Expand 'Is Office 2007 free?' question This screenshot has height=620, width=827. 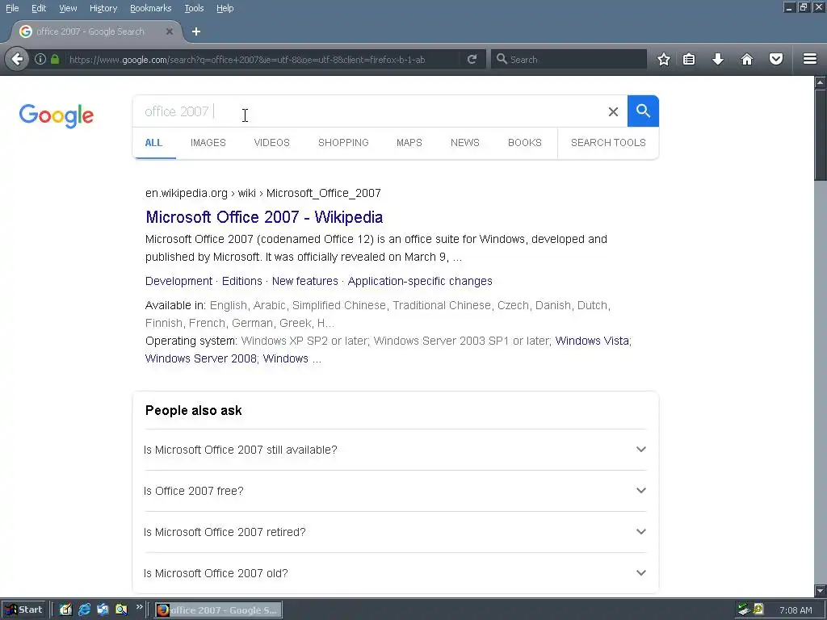point(395,491)
